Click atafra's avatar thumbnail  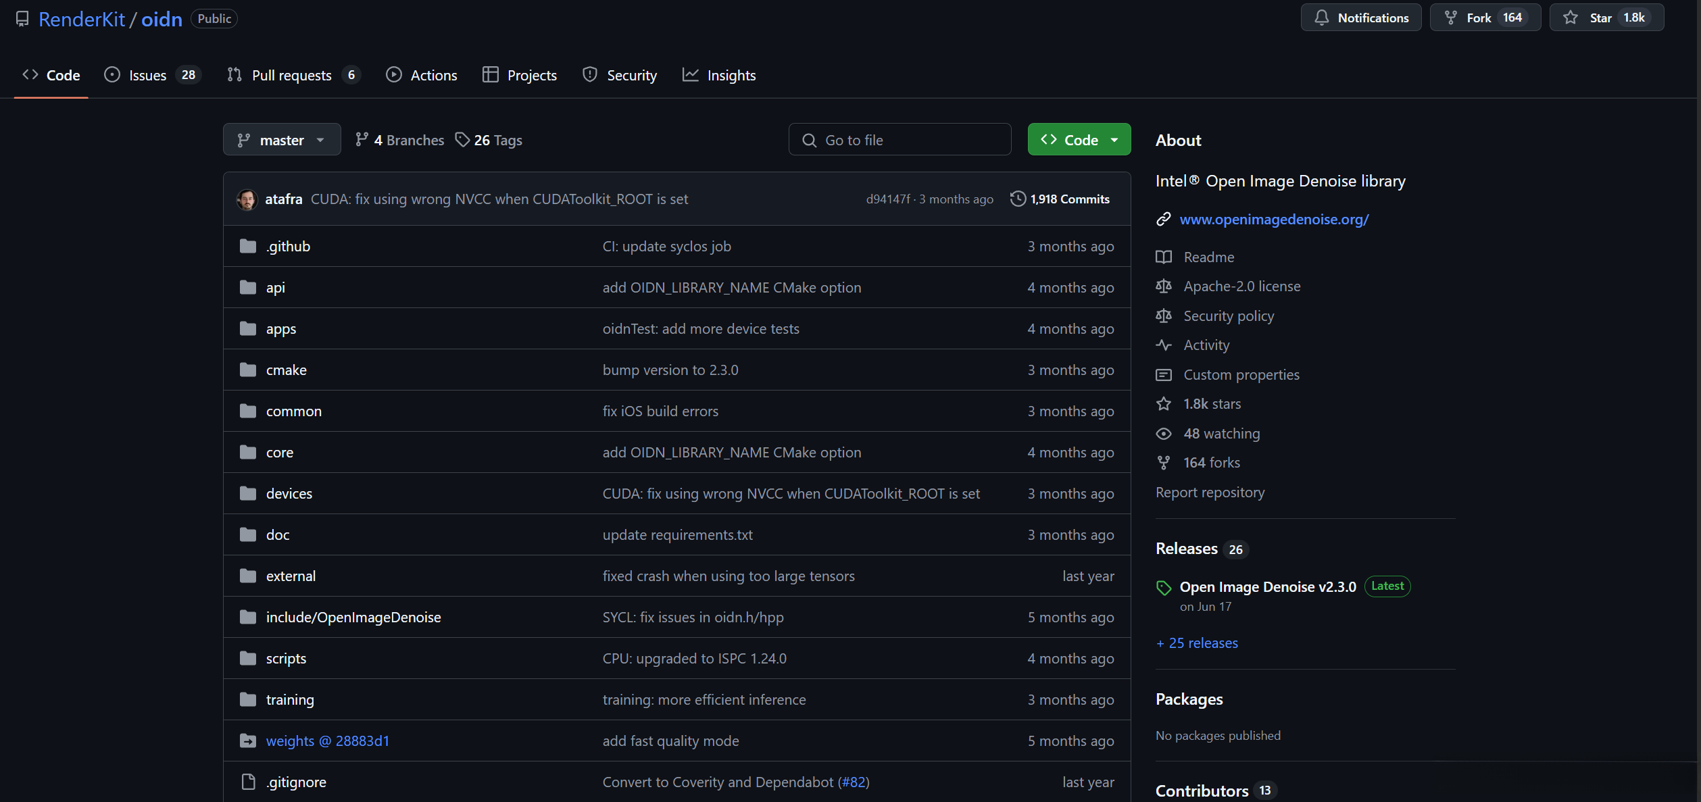[x=247, y=199]
